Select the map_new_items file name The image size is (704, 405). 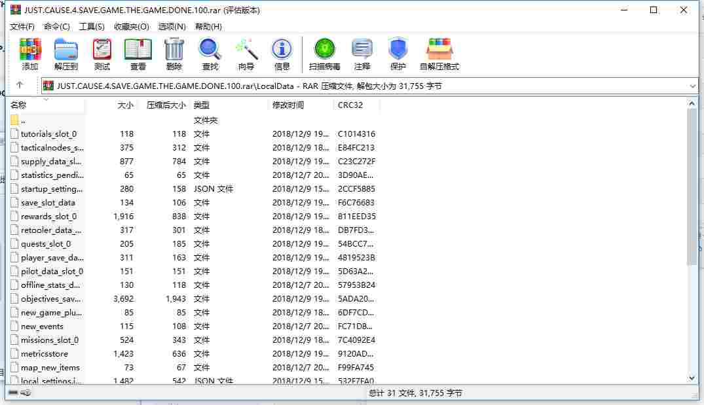click(x=50, y=367)
